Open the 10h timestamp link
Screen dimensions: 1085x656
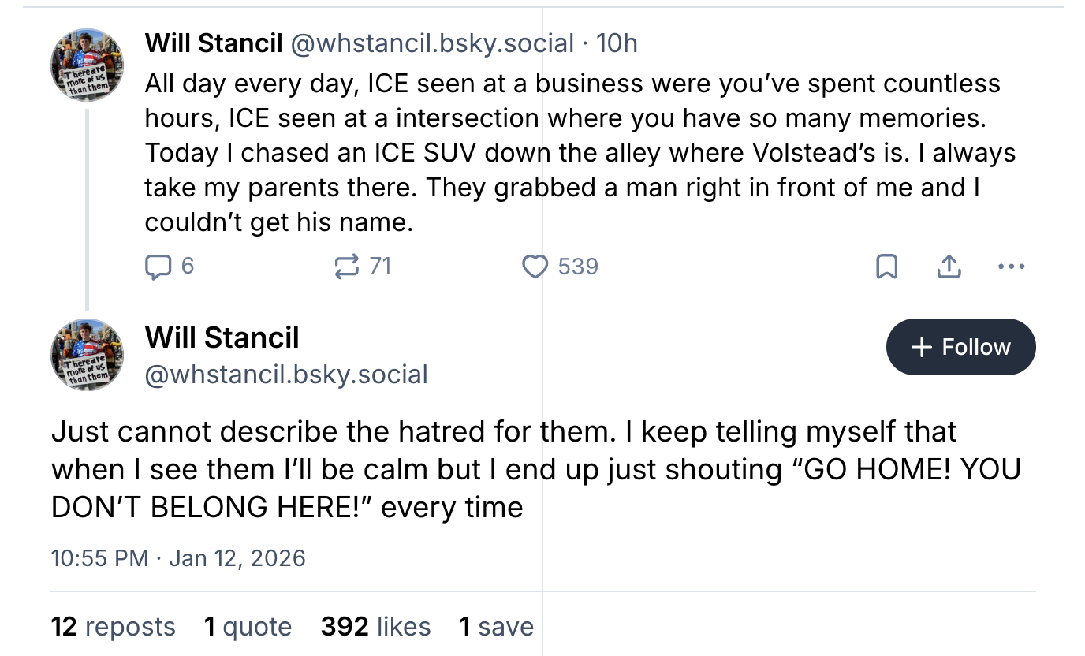(617, 43)
